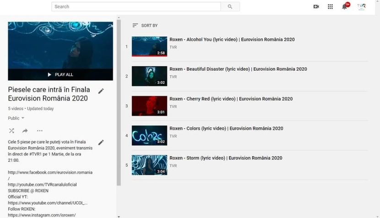
Task: Click the pencil icon to edit playlist description
Action: point(101,142)
